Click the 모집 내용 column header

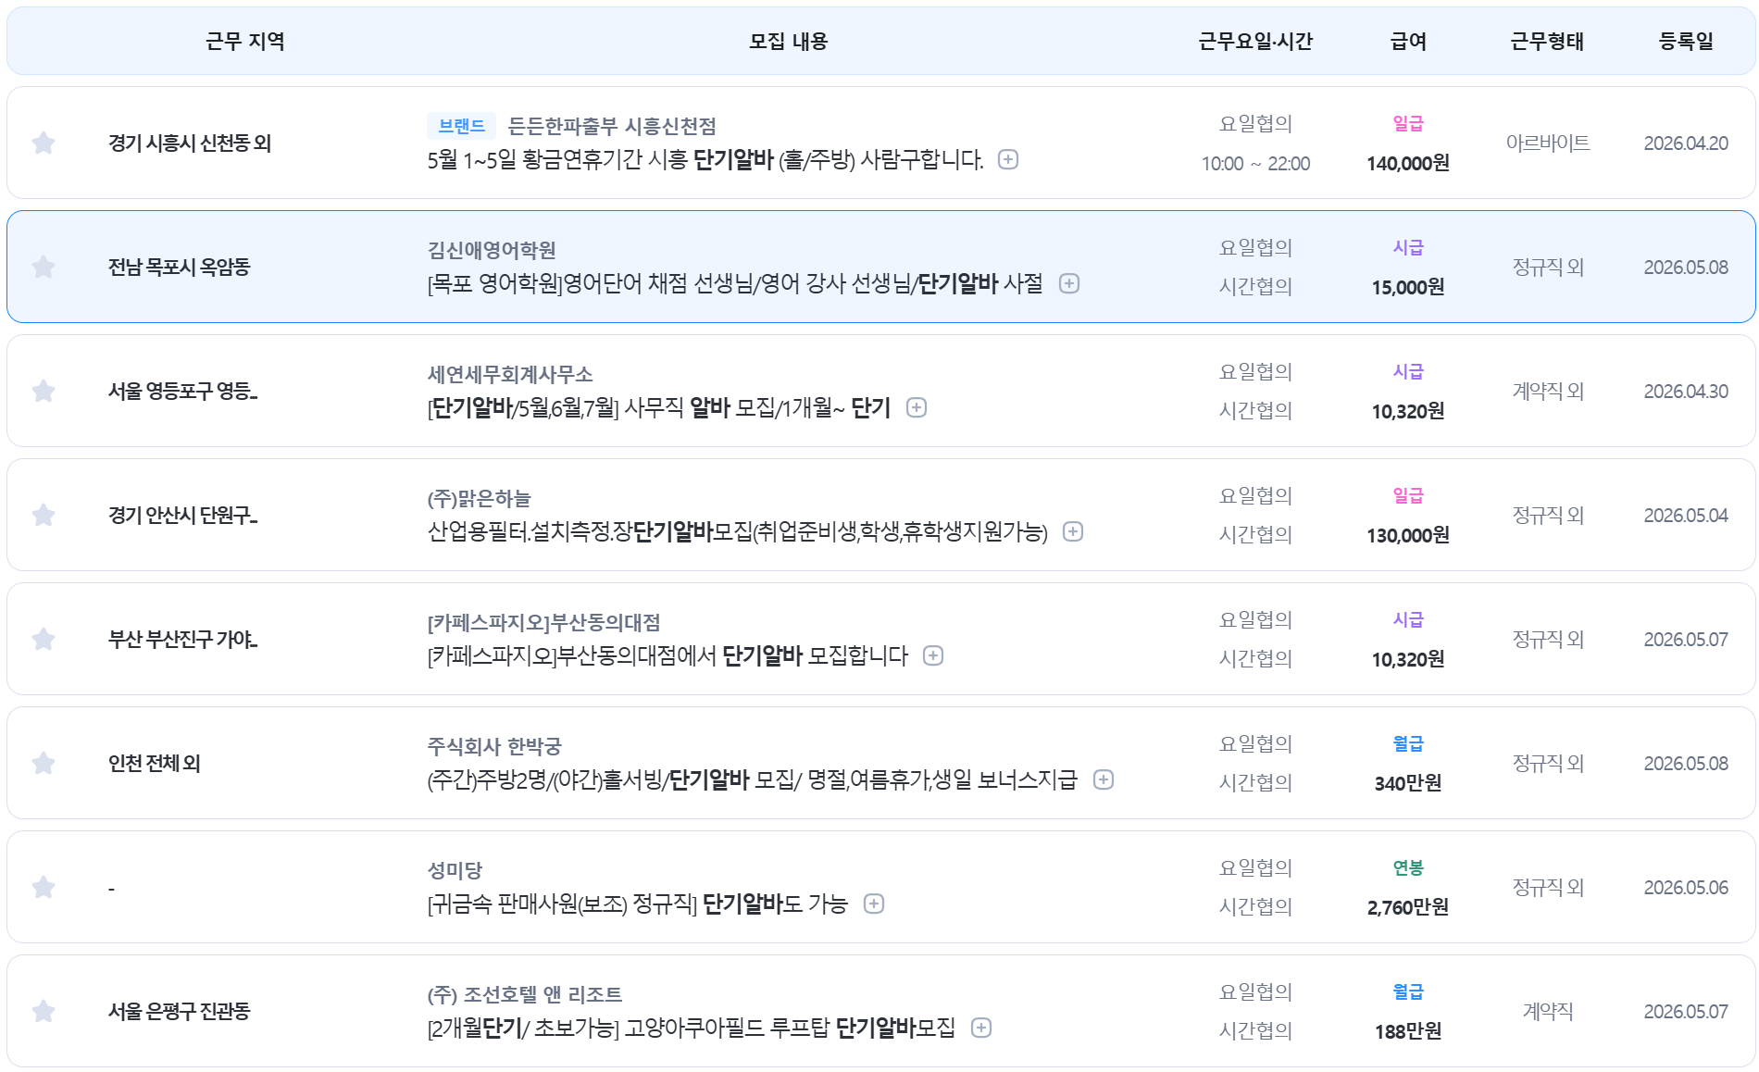(x=789, y=41)
